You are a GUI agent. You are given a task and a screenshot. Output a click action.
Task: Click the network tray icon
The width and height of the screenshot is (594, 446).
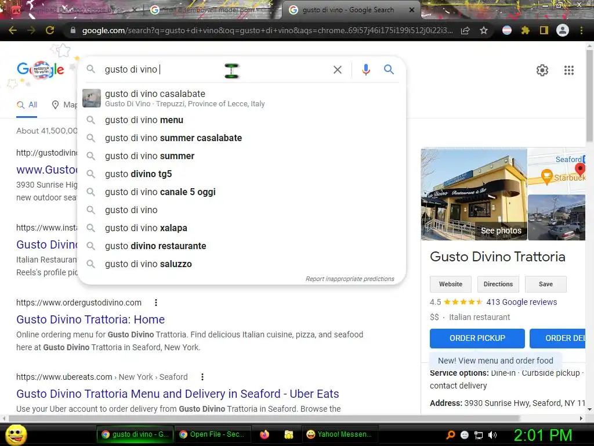point(479,435)
